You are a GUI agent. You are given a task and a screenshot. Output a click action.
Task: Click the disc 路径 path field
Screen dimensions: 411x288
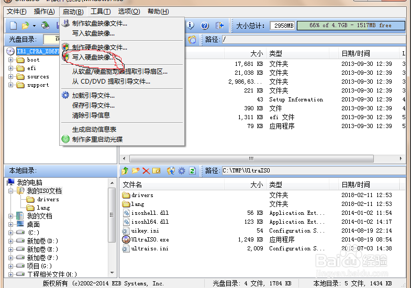click(314, 40)
